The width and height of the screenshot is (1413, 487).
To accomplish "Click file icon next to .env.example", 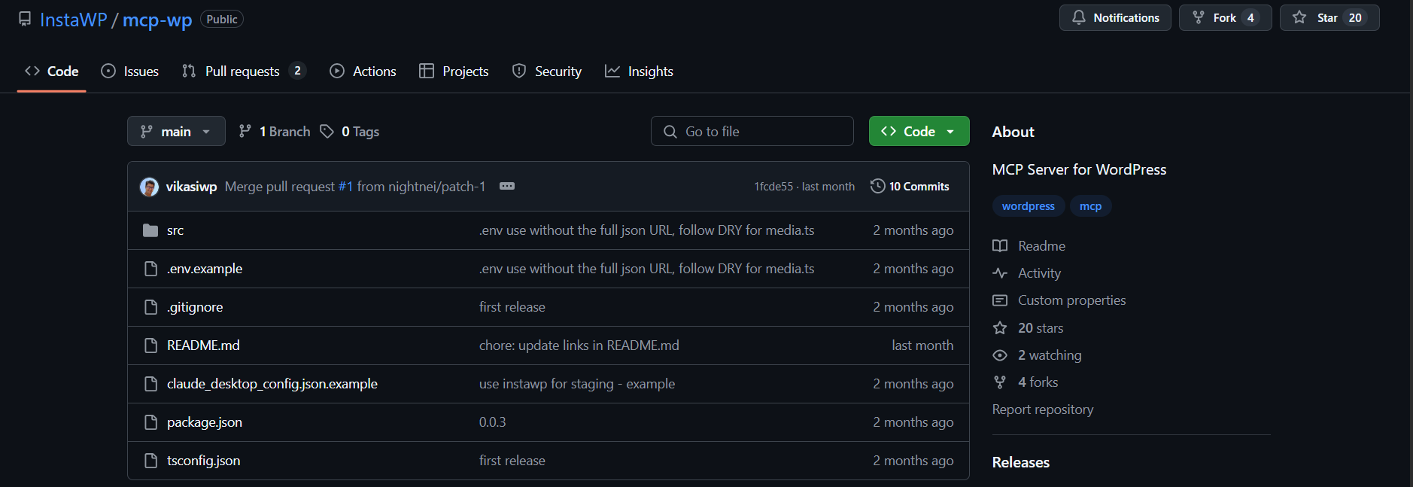I will pyautogui.click(x=150, y=269).
